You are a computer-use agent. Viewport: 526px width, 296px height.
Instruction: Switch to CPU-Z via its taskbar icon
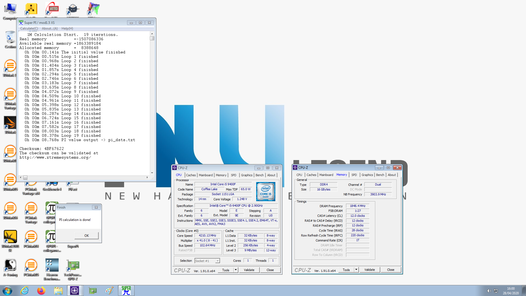[75, 291]
